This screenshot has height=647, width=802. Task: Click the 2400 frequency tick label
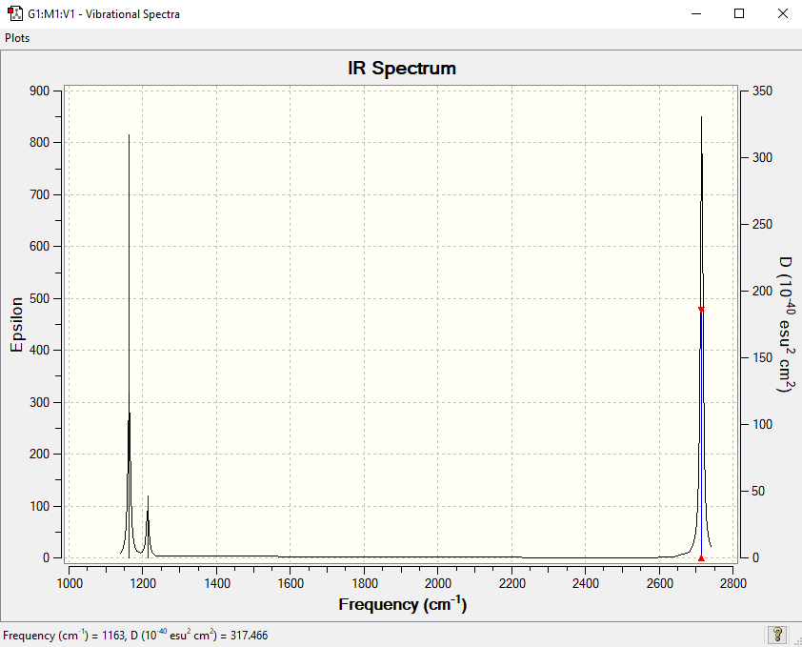click(x=586, y=583)
